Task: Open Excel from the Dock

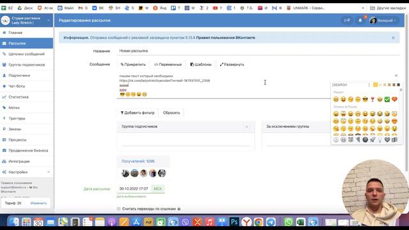Action: (300, 222)
